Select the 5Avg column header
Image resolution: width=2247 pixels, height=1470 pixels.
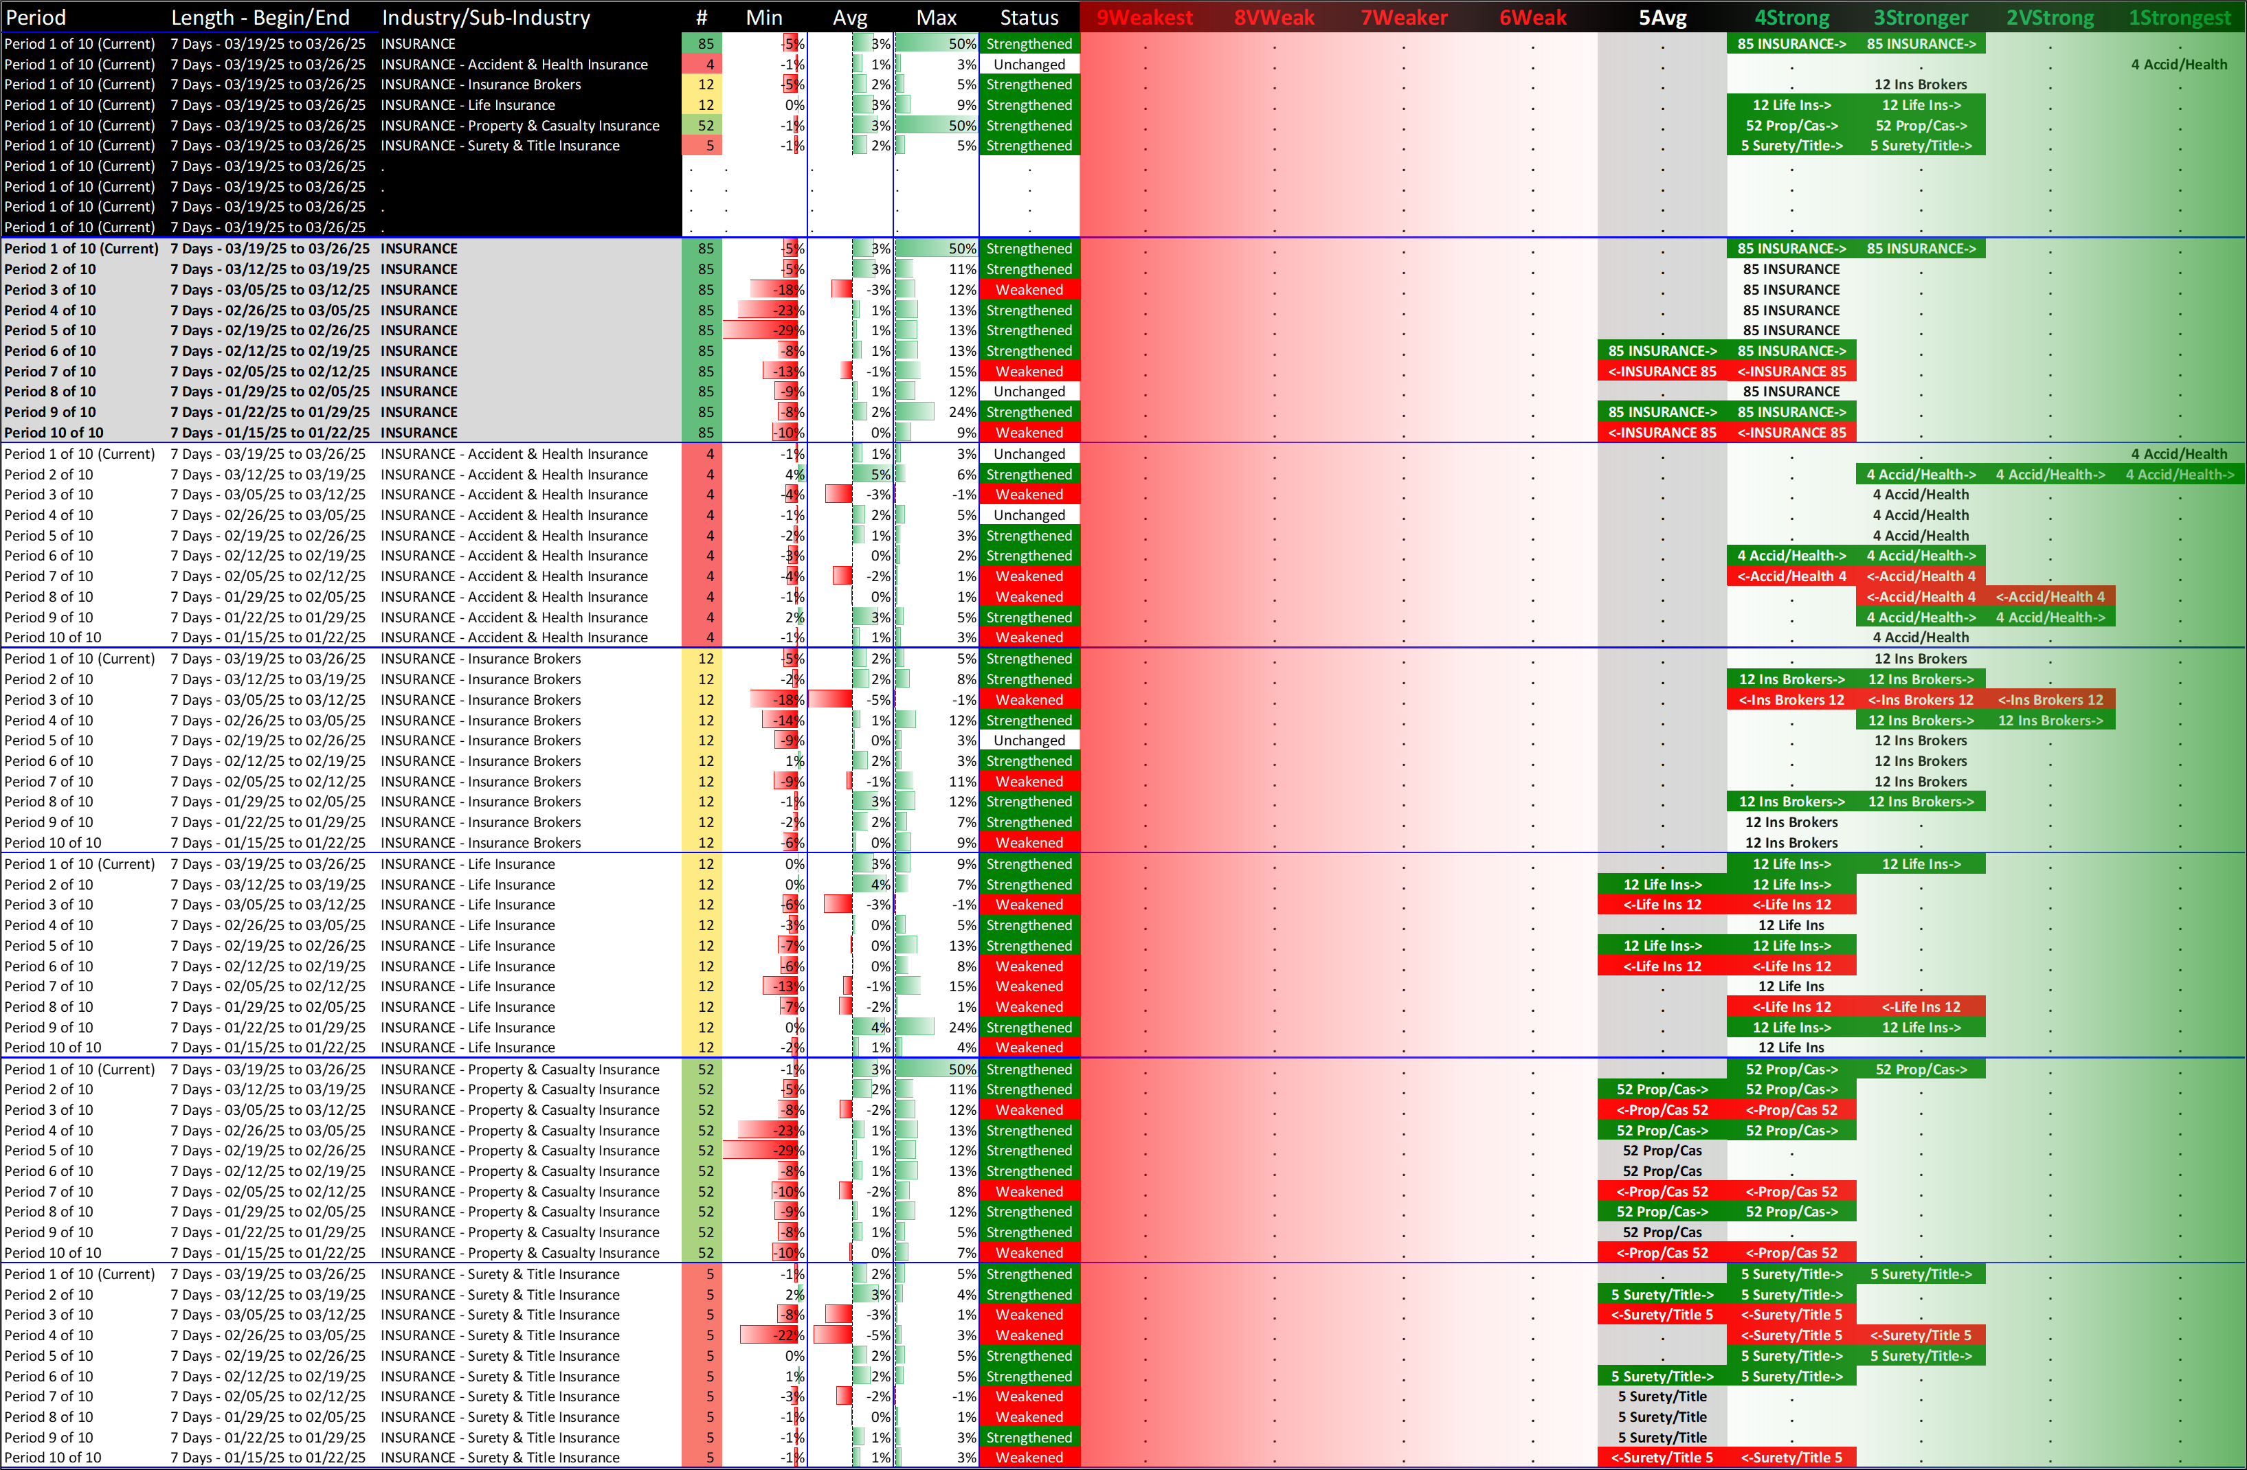1662,17
